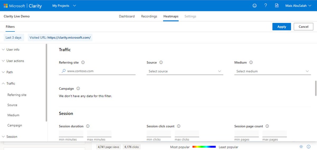
Task: Open the help question mark icon
Action: (266, 6)
